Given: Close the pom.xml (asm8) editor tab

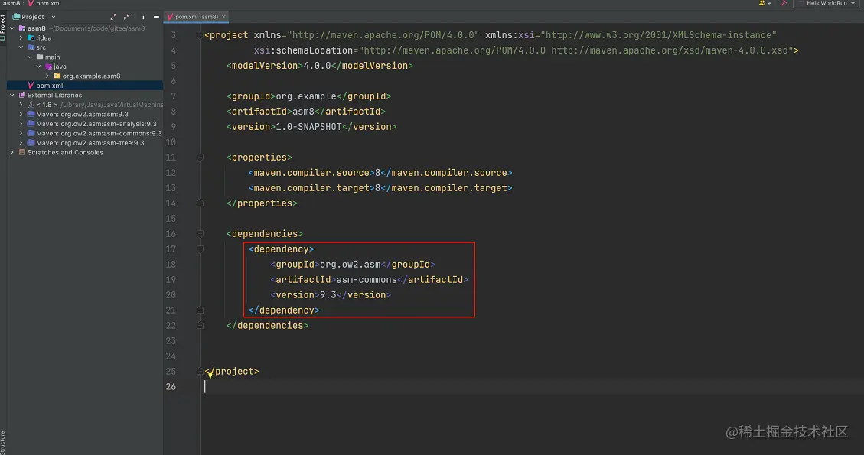Looking at the screenshot, I should [x=223, y=17].
